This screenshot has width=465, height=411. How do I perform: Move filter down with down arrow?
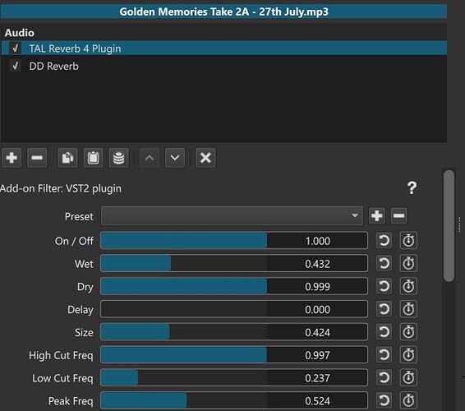[175, 158]
